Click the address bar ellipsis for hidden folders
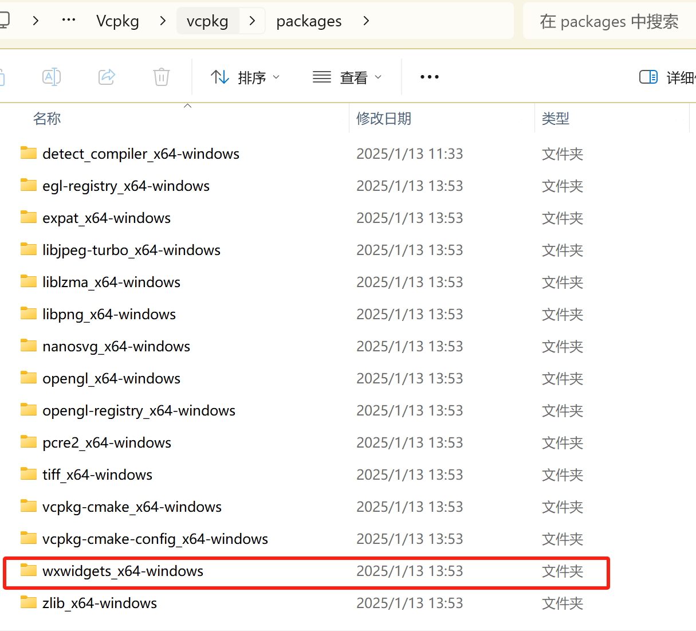The width and height of the screenshot is (696, 631). (69, 21)
